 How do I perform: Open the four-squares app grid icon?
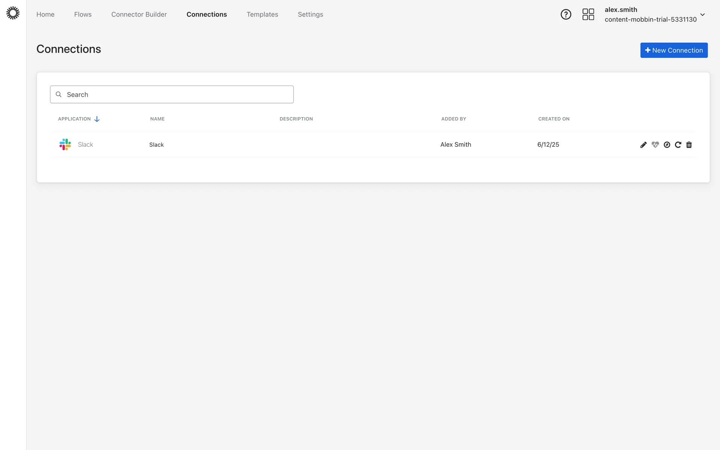coord(588,14)
